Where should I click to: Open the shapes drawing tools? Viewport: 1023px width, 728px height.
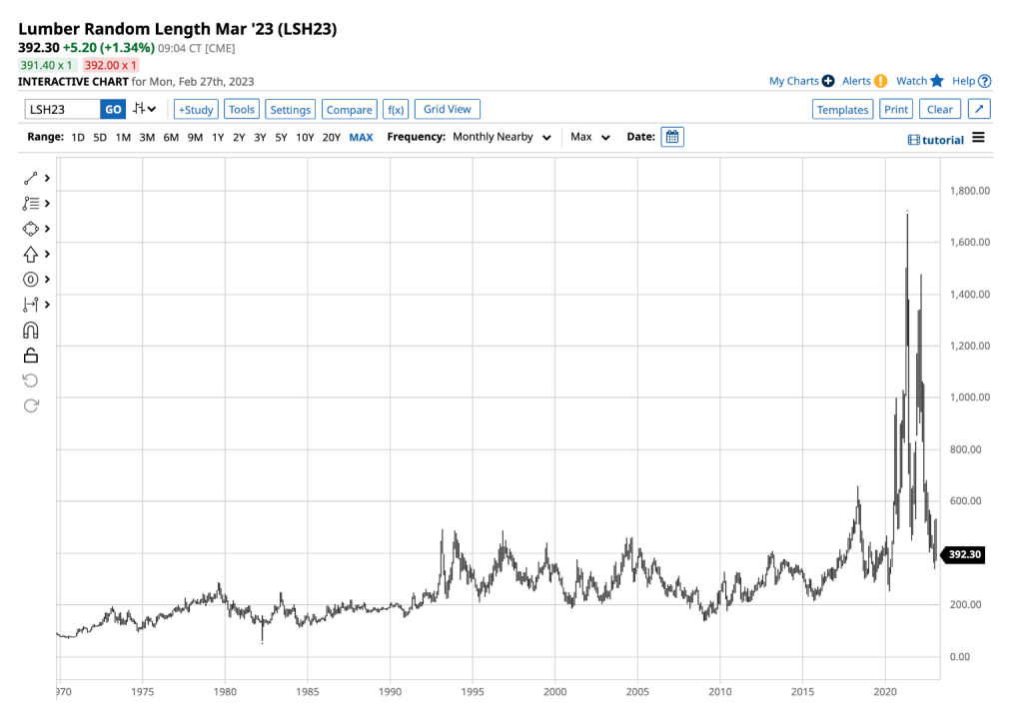coord(31,229)
